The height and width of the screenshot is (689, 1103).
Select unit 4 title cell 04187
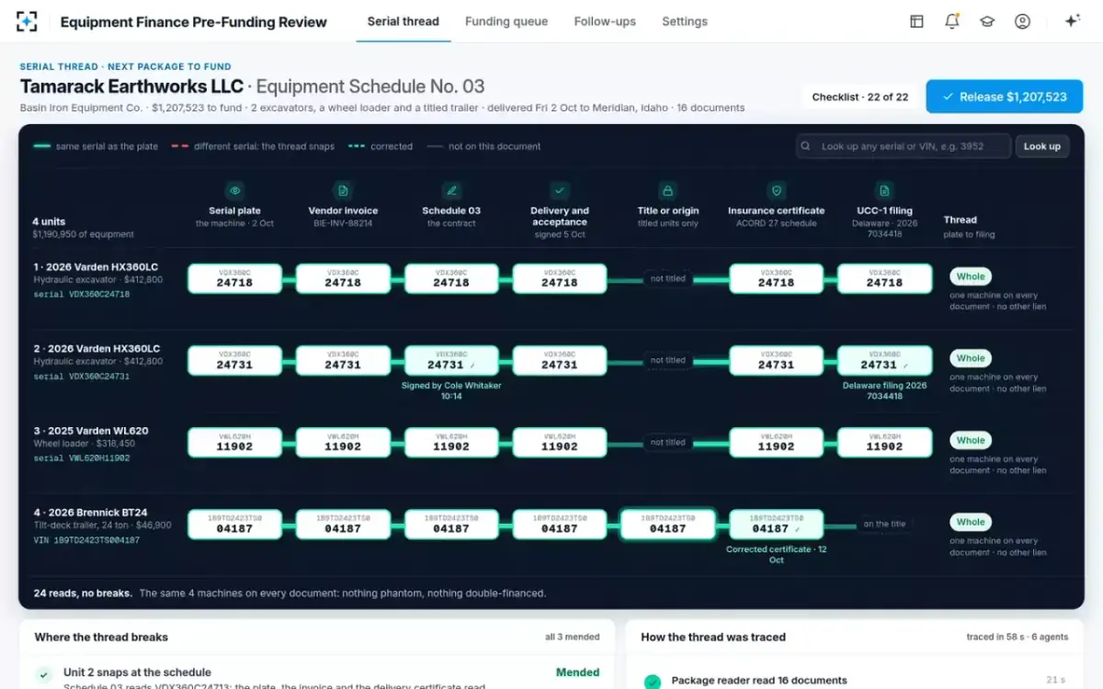point(668,524)
